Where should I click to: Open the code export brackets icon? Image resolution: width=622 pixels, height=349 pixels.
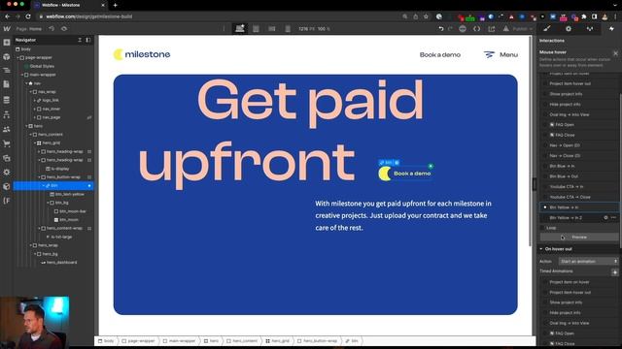[477, 28]
